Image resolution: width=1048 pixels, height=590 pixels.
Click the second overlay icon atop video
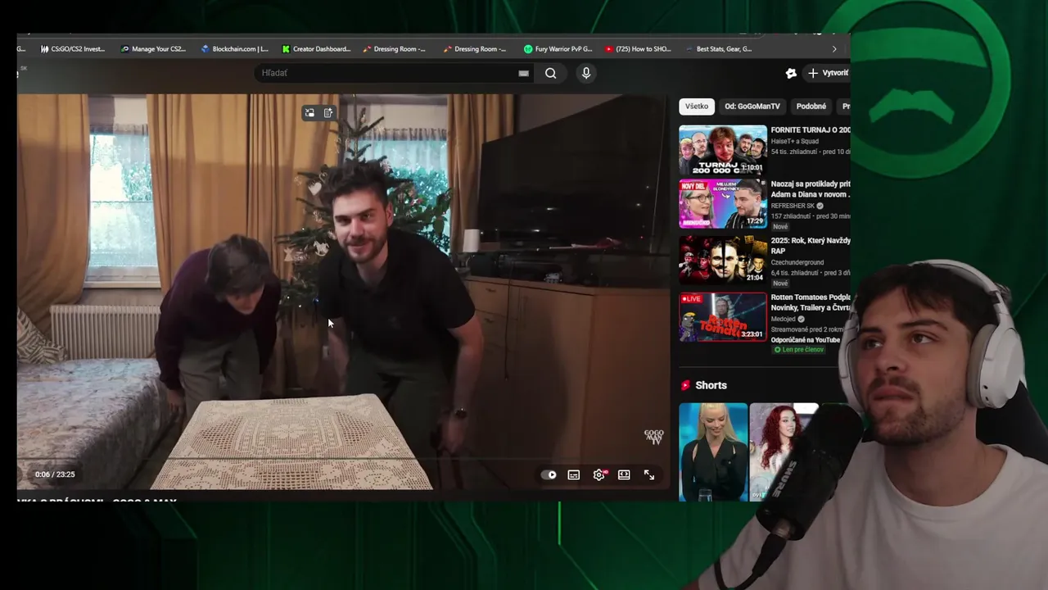(328, 113)
